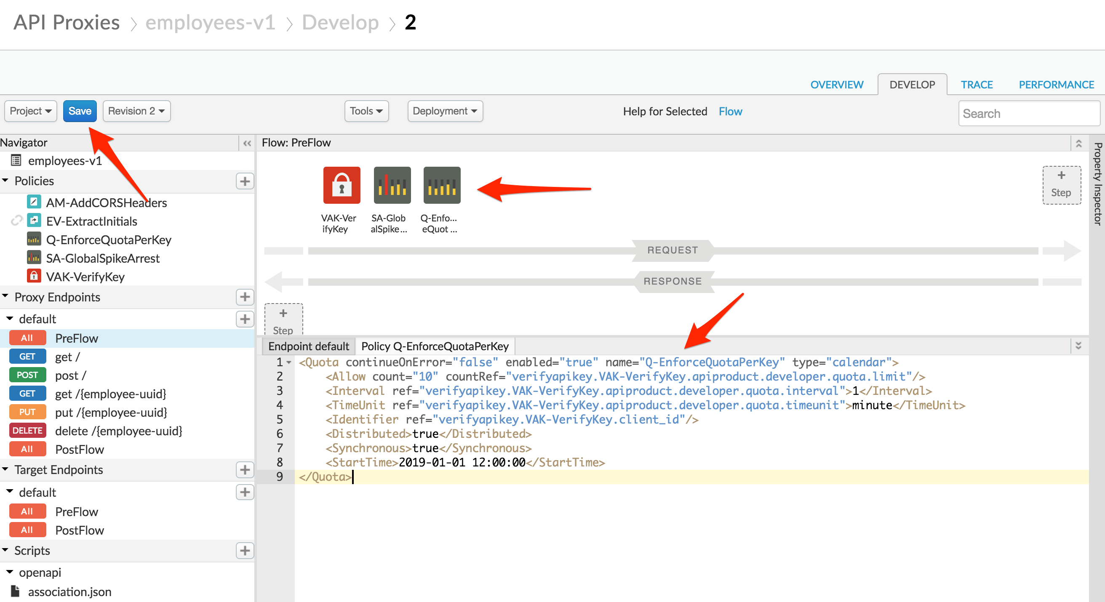Click the 'minute' TimeUnit value in code
Viewport: 1105px width, 602px height.
tap(872, 406)
